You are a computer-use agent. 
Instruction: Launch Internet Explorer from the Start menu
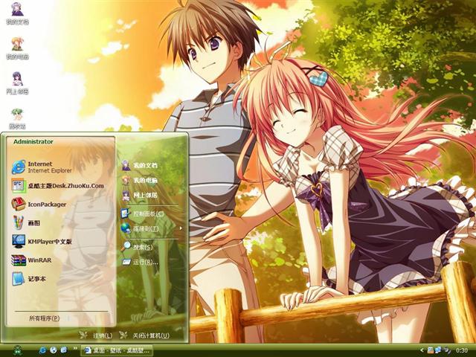coord(42,167)
